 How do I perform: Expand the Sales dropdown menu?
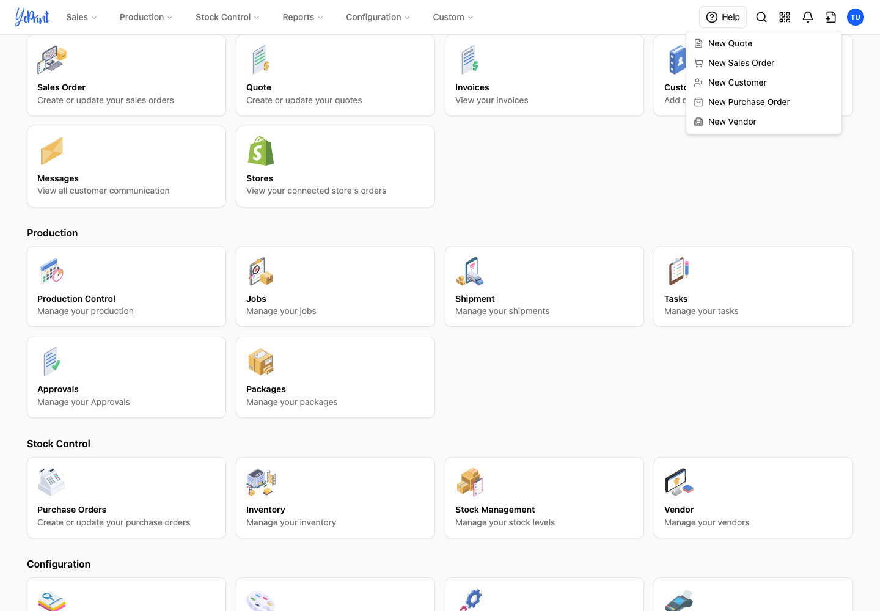point(81,17)
